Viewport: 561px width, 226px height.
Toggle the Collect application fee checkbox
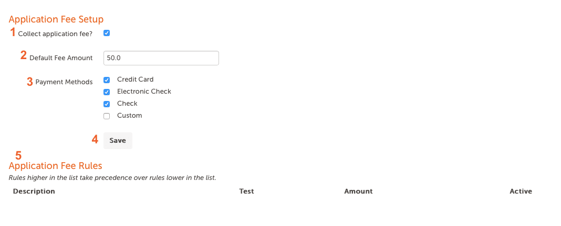click(x=106, y=33)
